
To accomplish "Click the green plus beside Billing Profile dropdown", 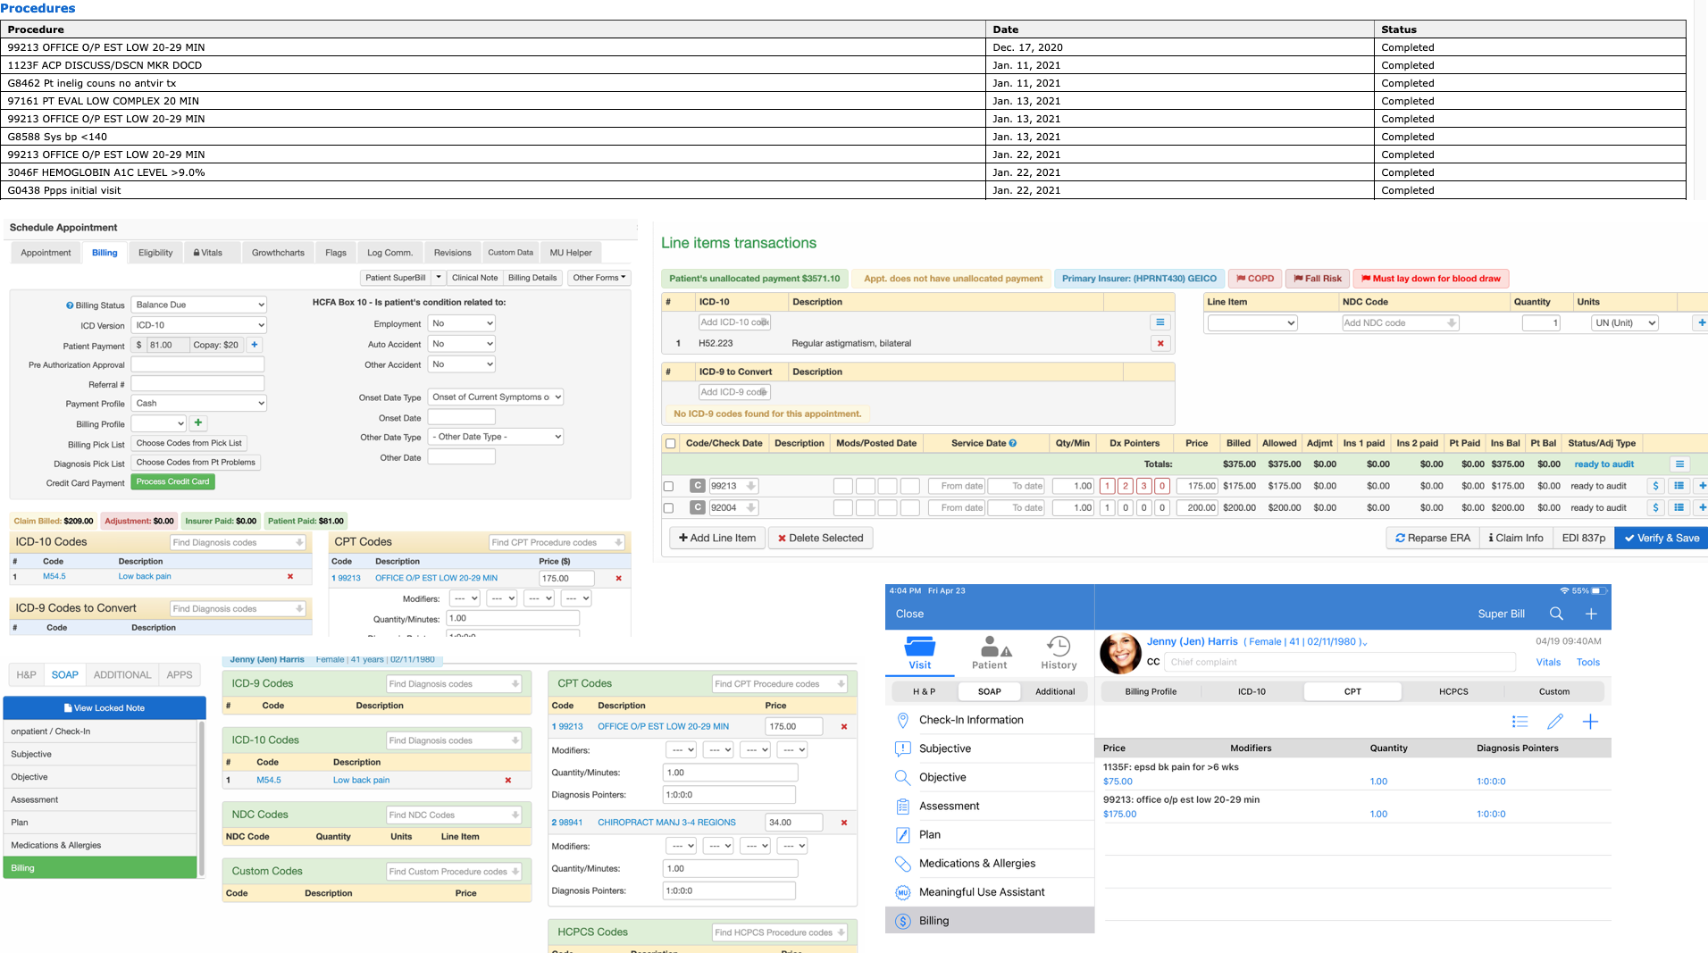I will point(198,423).
